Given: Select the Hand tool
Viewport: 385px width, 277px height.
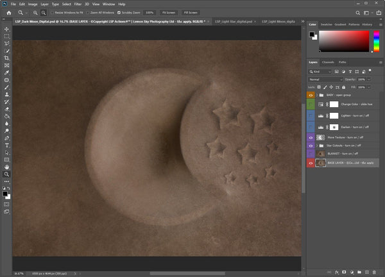Looking at the screenshot, I should (6, 167).
